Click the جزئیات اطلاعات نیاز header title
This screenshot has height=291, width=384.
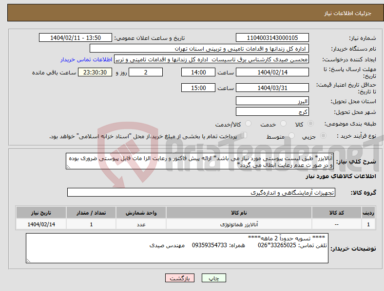click(x=348, y=13)
